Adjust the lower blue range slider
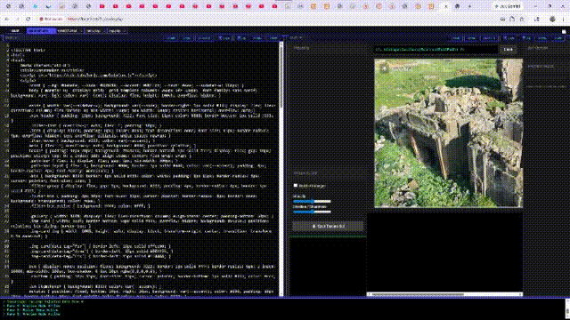The image size is (570, 320). [312, 212]
